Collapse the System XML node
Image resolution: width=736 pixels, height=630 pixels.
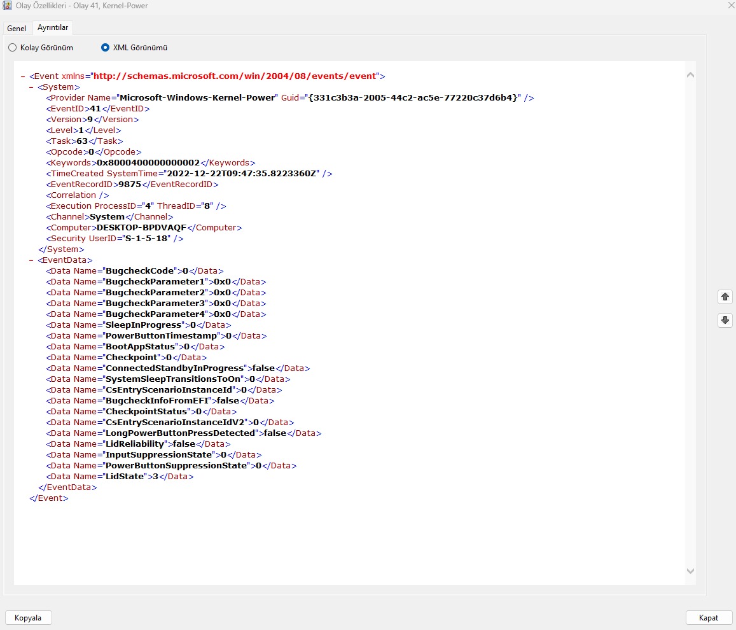point(32,87)
